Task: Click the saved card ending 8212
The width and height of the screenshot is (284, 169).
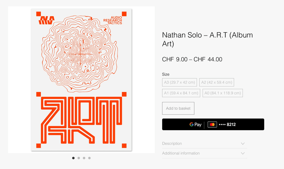Action: click(x=227, y=125)
